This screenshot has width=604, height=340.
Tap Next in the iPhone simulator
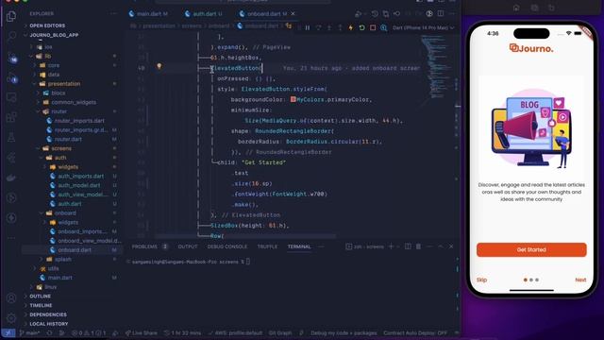click(580, 280)
